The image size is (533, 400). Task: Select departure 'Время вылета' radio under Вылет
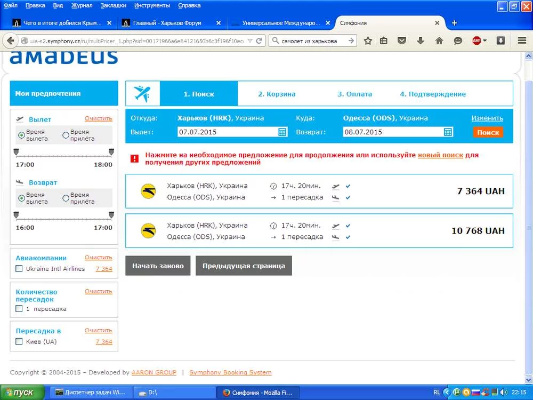21,135
